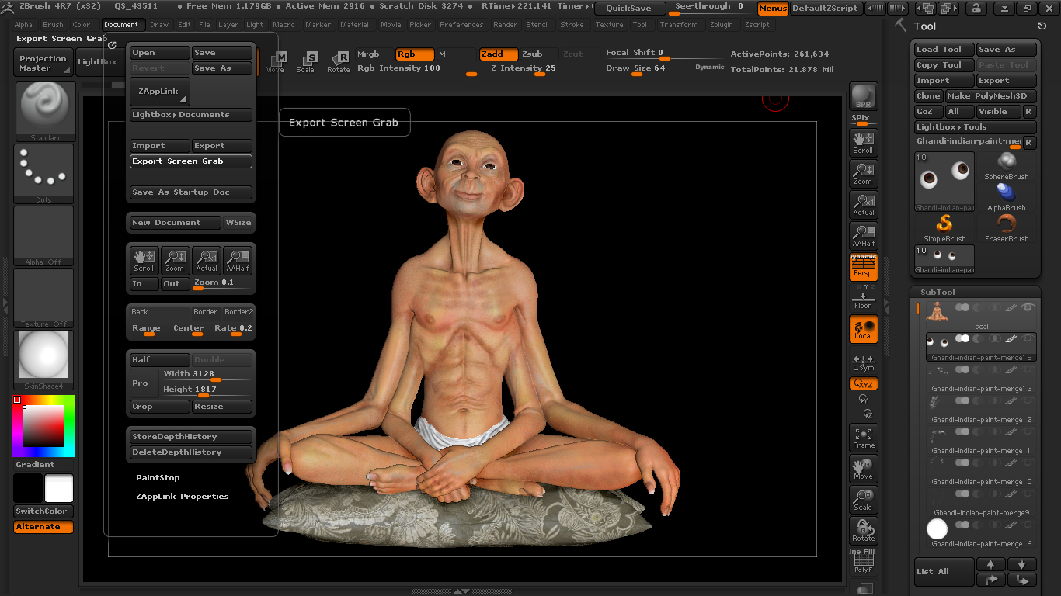The height and width of the screenshot is (596, 1061).
Task: Open Lightbox Tools browser
Action: pos(975,127)
